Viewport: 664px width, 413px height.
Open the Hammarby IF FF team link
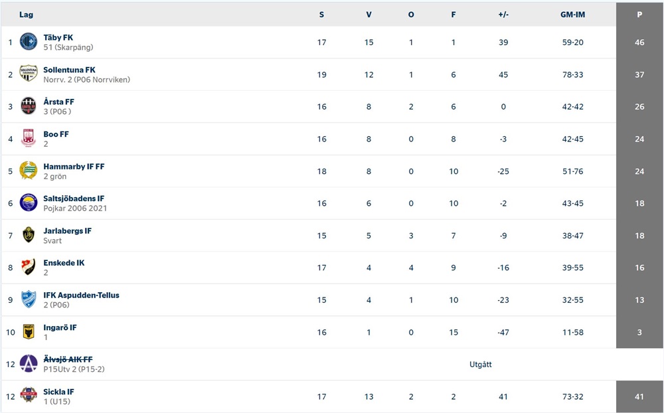(x=74, y=167)
